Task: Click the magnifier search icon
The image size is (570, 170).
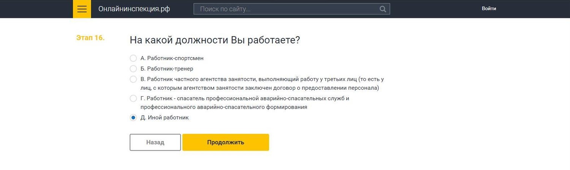Action: [x=383, y=9]
